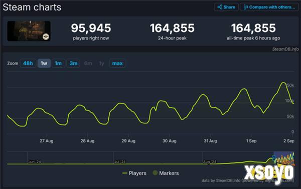This screenshot has width=301, height=189.
Task: Click Aug '24 on the navigator timeline
Action: click(210, 162)
